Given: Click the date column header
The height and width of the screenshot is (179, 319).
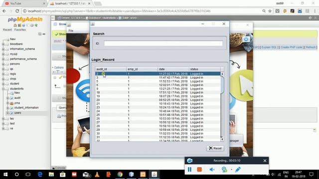Looking at the screenshot, I should tap(173, 69).
